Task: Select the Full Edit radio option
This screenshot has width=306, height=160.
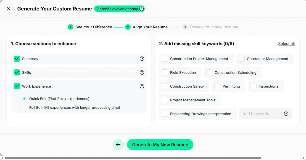Action: [x=24, y=107]
